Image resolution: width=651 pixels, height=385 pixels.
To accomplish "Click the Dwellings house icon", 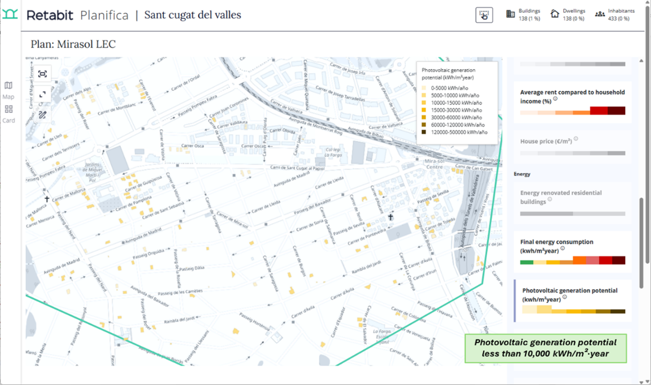I will pos(555,14).
